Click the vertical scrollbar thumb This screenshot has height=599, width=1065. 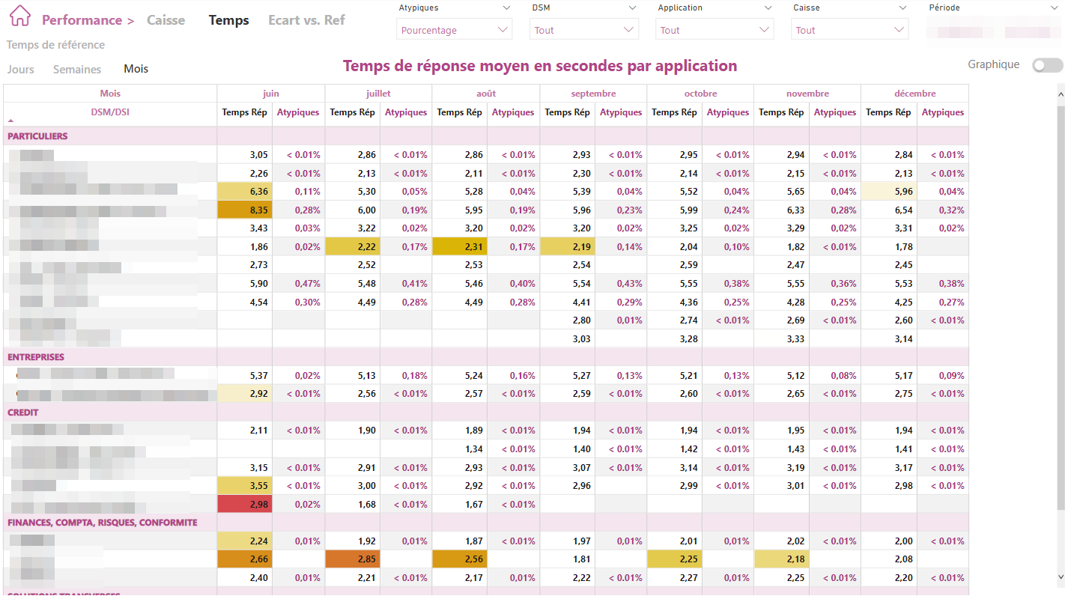[x=1061, y=307]
